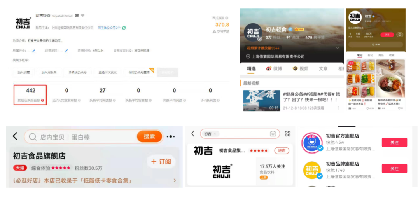The image size is (420, 199).
Task: Click the info icon beside 次条平均阅读
Action: [185, 100]
